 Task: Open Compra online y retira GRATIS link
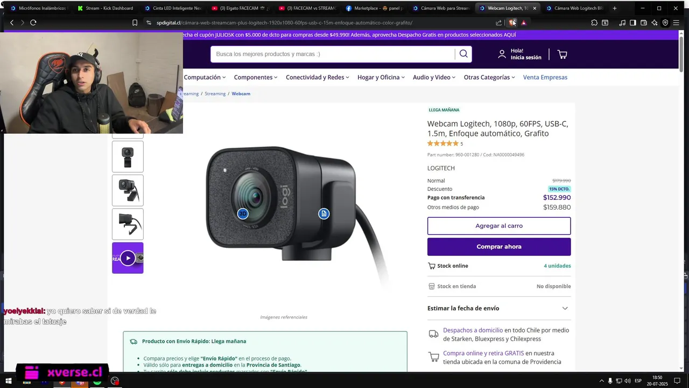click(483, 354)
